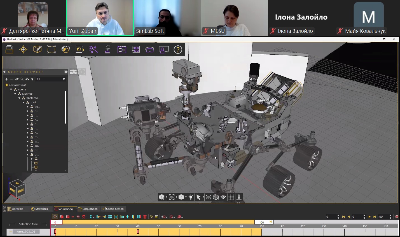Collapse the Meshes tree node
The image size is (400, 237).
[x=15, y=94]
